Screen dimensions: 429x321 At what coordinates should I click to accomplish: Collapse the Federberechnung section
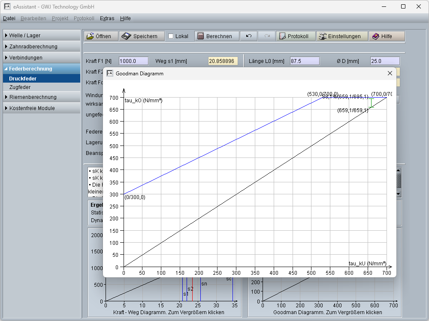click(30, 69)
